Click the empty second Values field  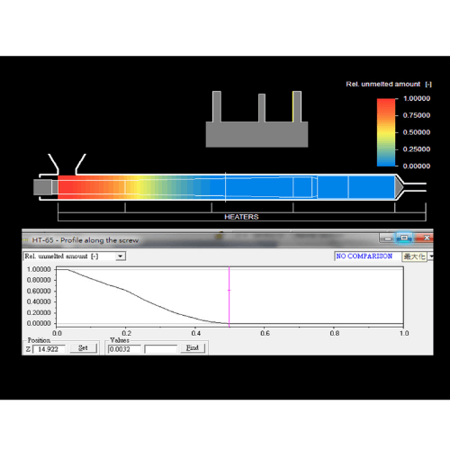tap(160, 349)
